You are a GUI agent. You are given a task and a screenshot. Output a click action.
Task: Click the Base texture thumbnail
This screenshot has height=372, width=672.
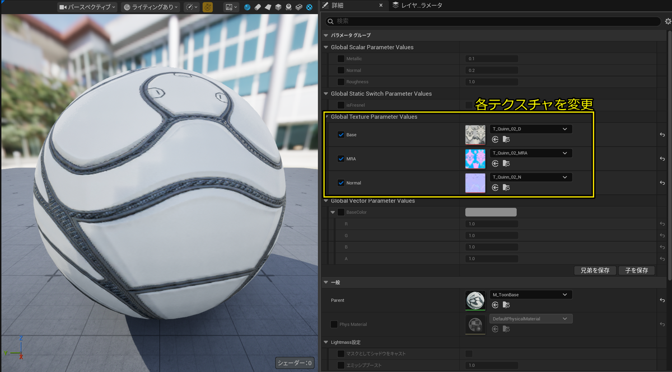[475, 135]
